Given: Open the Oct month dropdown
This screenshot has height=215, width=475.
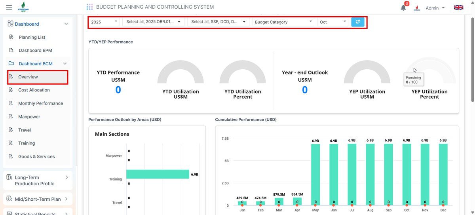Looking at the screenshot, I should pos(333,22).
